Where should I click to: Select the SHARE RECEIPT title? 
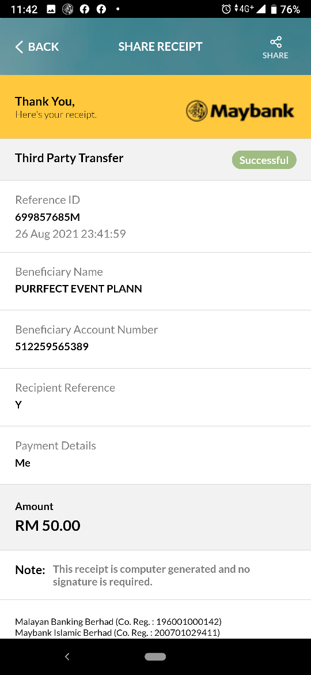[x=160, y=47]
